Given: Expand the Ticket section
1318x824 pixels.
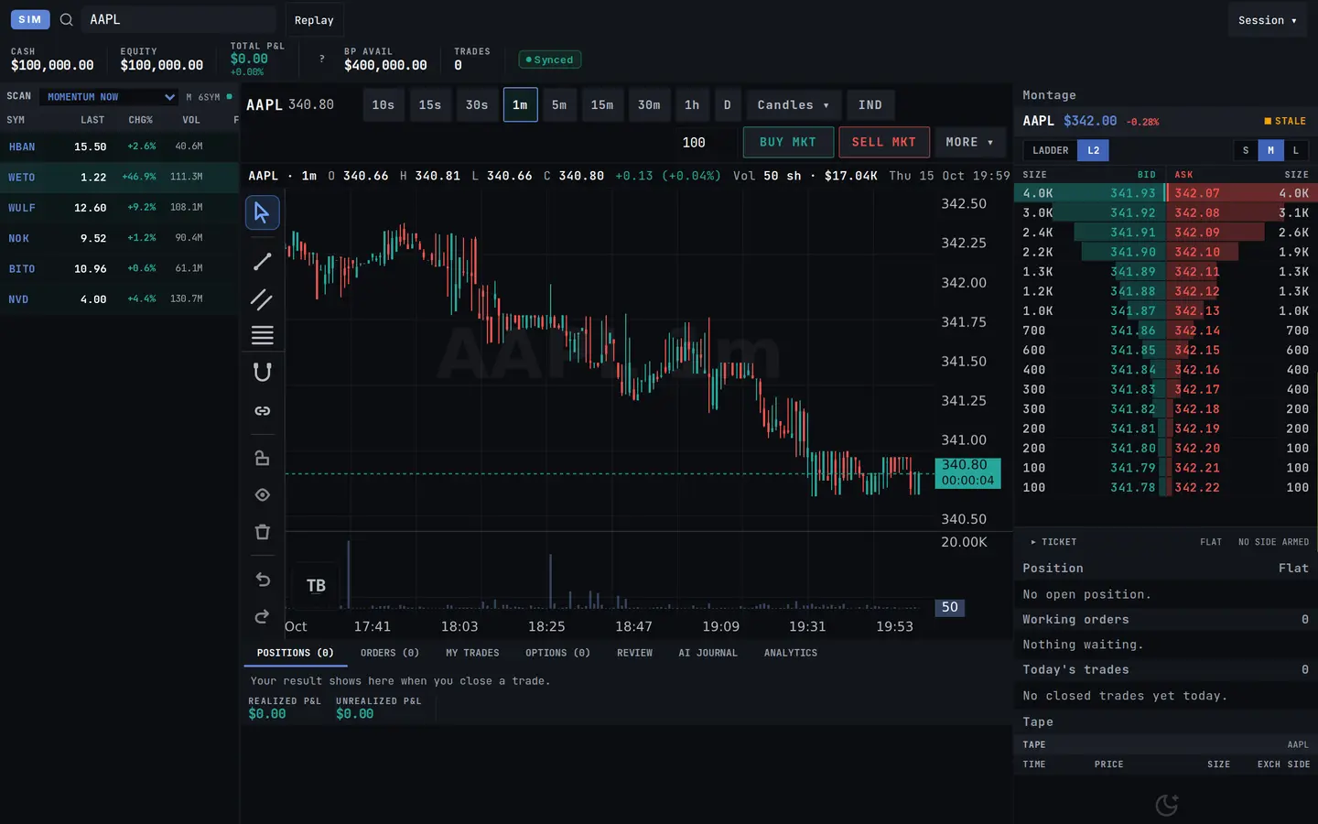Looking at the screenshot, I should 1053,542.
